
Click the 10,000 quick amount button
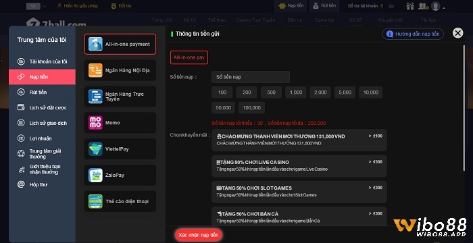pos(371,92)
